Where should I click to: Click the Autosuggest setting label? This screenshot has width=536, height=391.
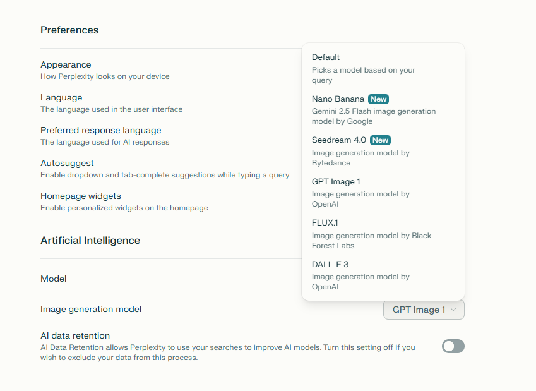click(67, 163)
